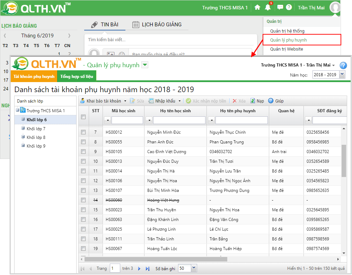Open Quản lý phụ huynh module dropdown arrow
Screen dimensions: 352x275
tap(145, 65)
